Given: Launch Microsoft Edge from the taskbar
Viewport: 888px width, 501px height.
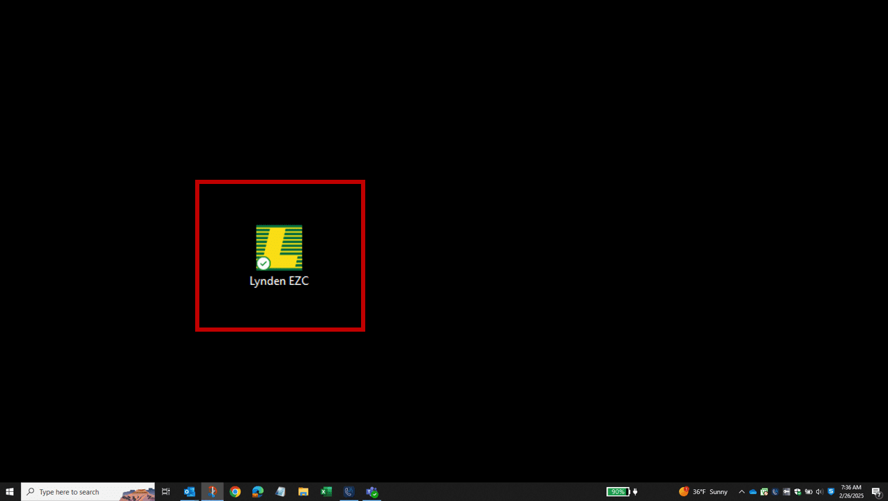Looking at the screenshot, I should 259,491.
